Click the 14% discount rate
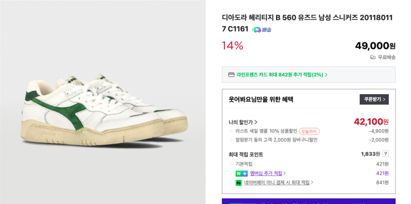411x204 pixels. [x=233, y=46]
